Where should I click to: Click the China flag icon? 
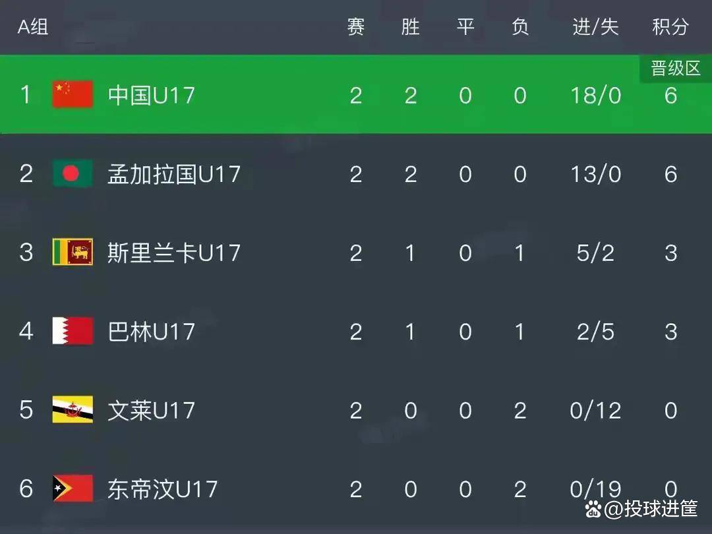(x=73, y=95)
